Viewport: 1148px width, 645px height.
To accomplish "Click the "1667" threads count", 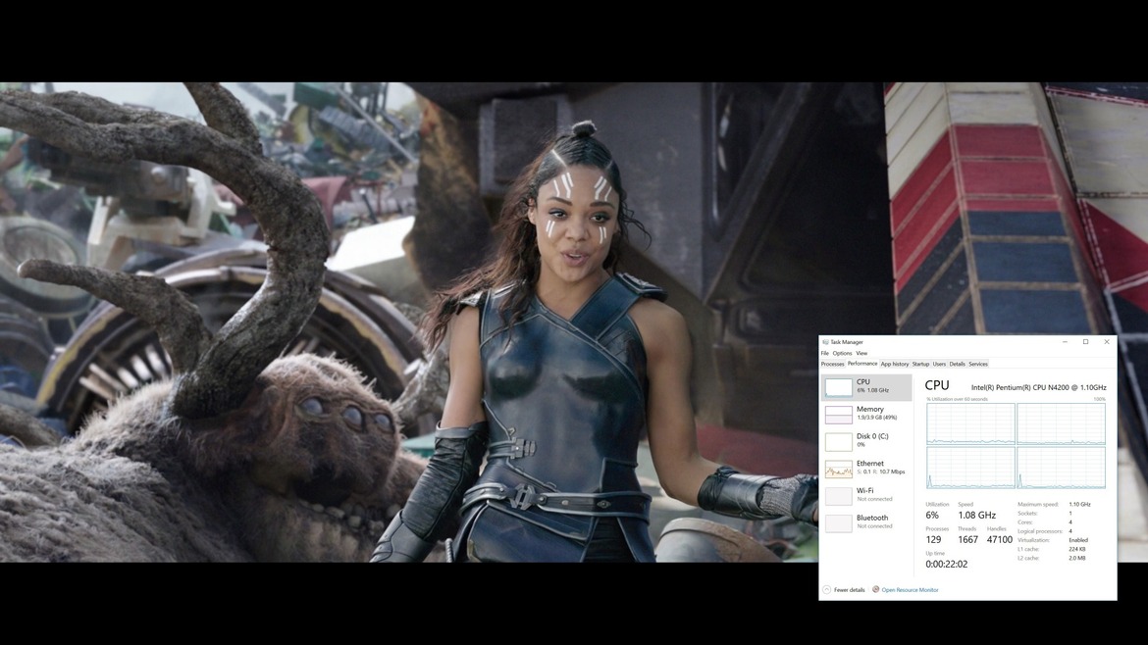I will 967,540.
